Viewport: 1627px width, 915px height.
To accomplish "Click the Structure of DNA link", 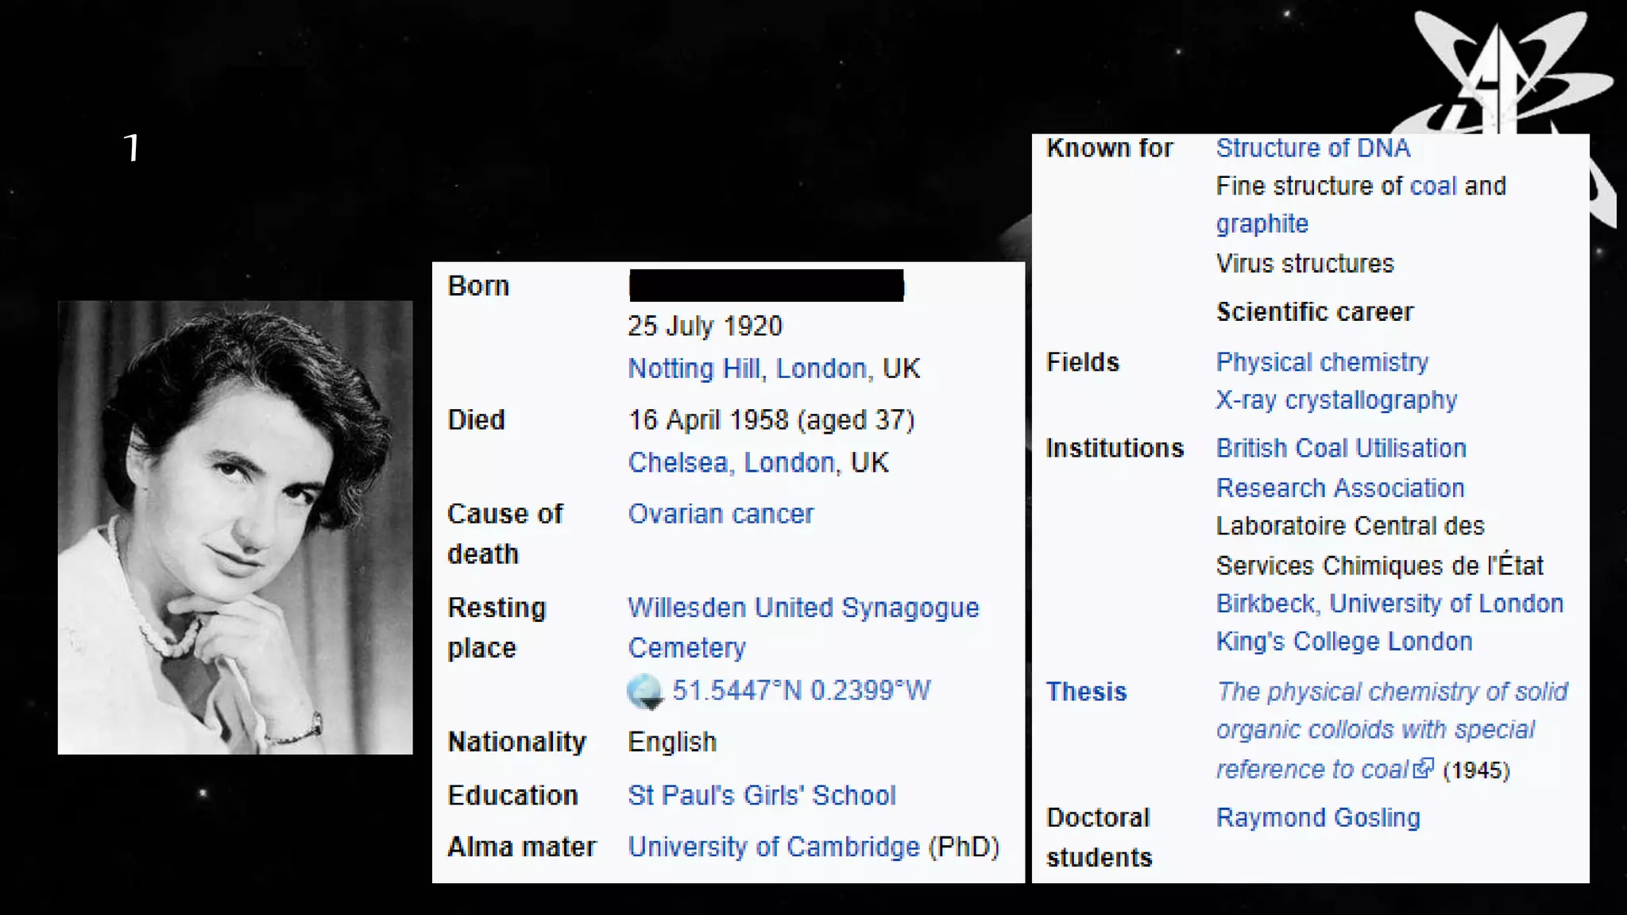I will tap(1313, 148).
